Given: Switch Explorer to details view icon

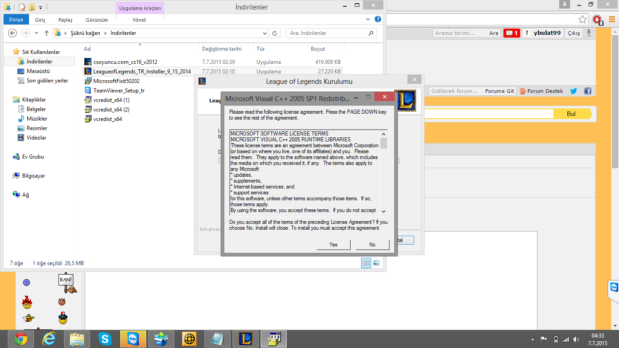Looking at the screenshot, I should click(x=366, y=263).
